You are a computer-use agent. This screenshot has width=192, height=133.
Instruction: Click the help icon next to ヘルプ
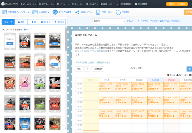pos(24,29)
